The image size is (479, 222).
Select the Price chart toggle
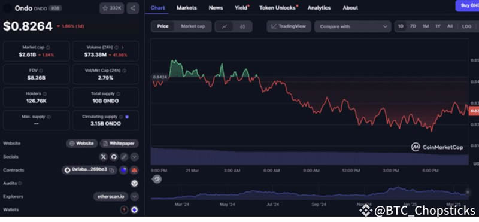point(163,26)
